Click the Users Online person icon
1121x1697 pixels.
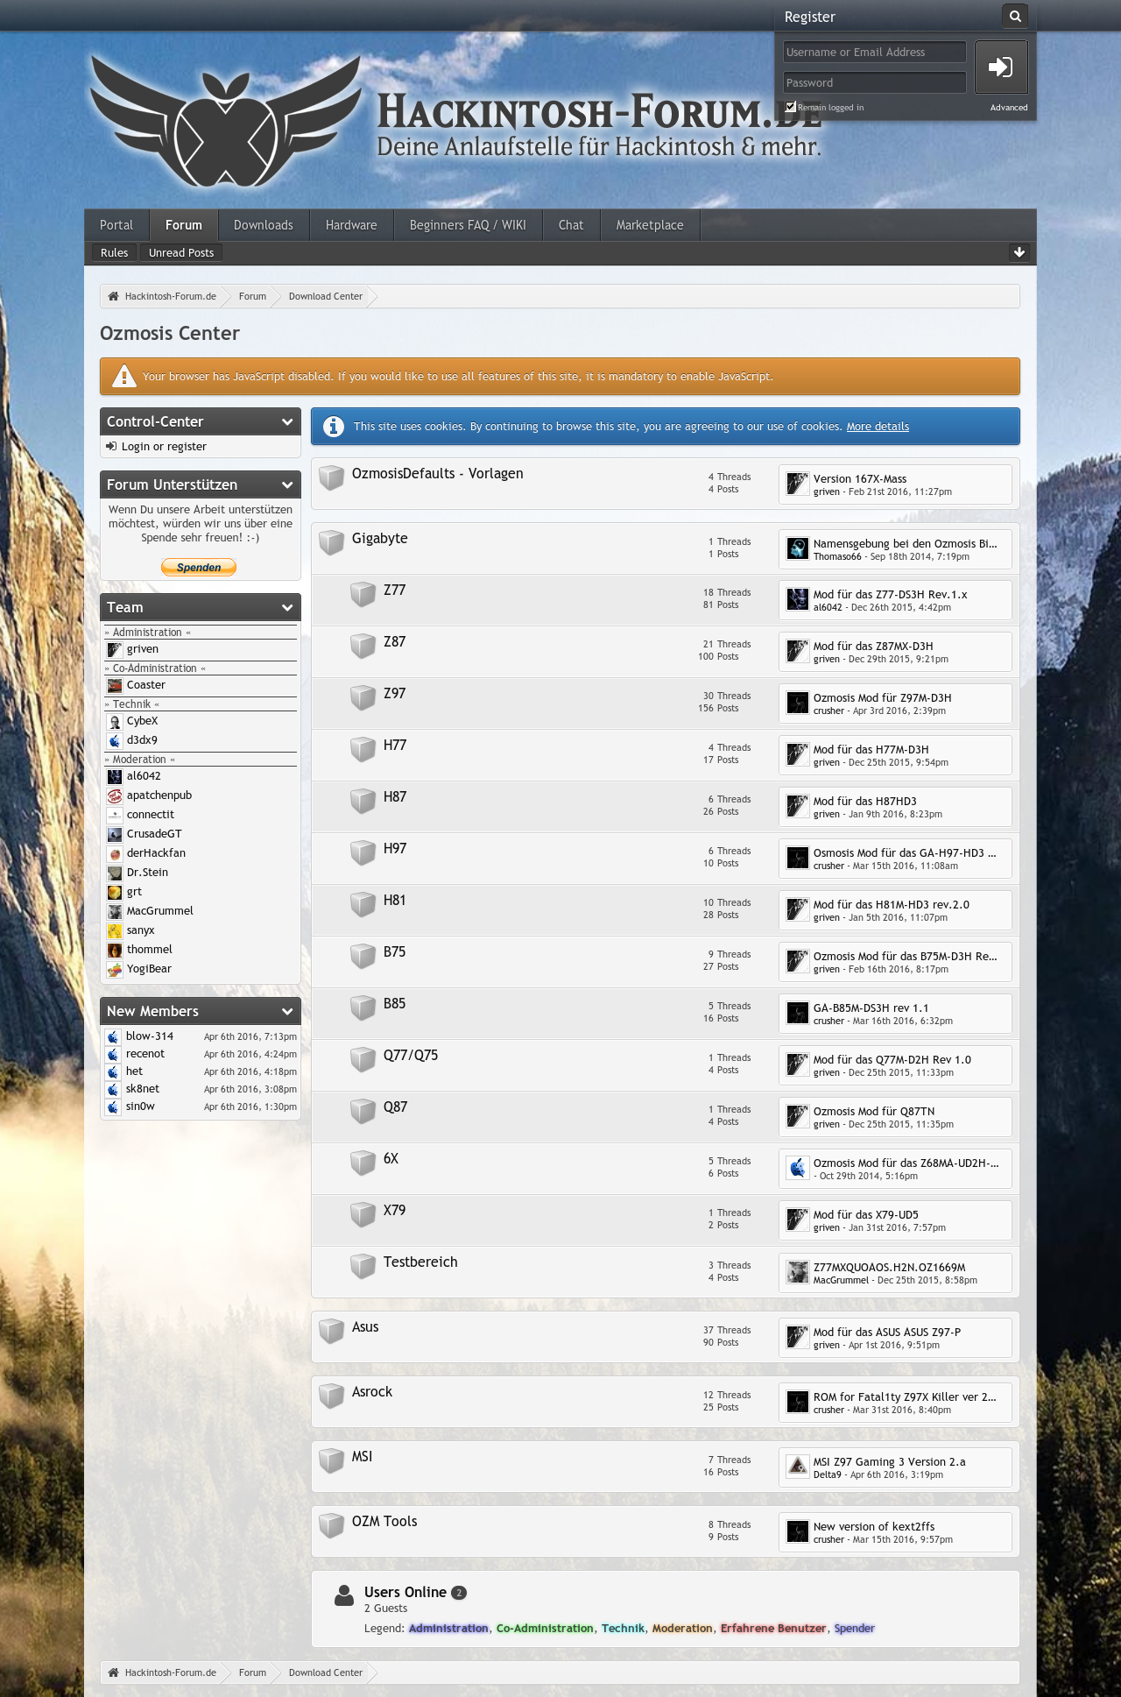[x=344, y=1595]
